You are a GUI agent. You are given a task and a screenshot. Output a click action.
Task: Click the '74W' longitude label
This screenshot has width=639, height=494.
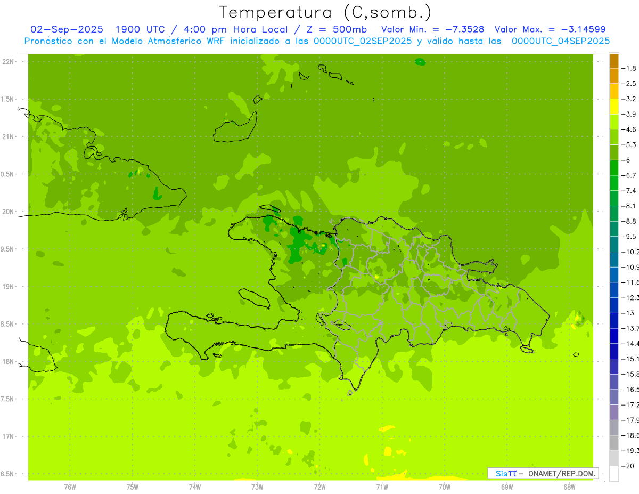tap(195, 487)
